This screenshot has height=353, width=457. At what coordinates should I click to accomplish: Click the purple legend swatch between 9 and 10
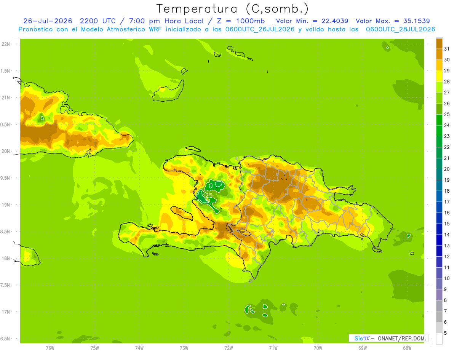tap(439, 284)
